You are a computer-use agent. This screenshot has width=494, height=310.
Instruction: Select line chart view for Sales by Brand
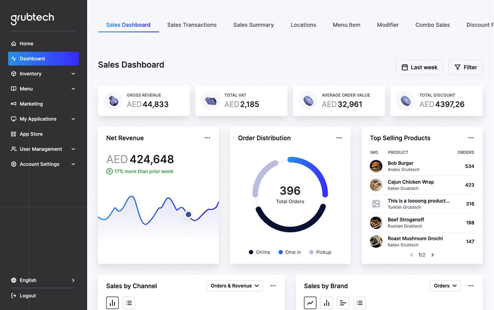click(310, 303)
